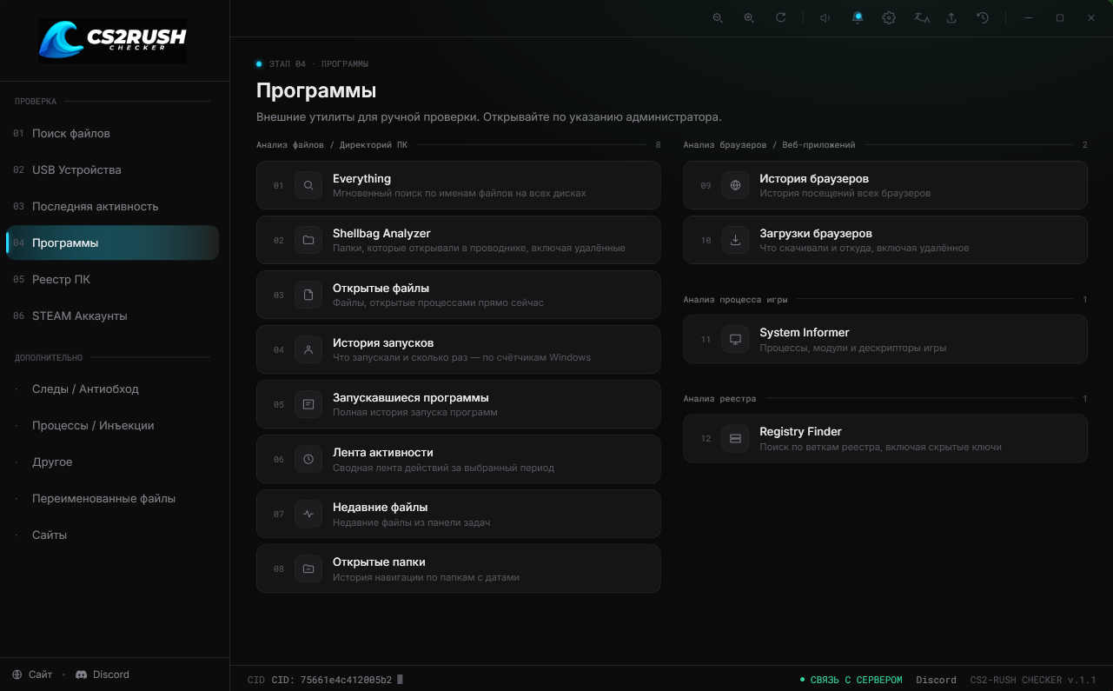The height and width of the screenshot is (691, 1113).
Task: Click the refresh arrow icon
Action: 780,17
